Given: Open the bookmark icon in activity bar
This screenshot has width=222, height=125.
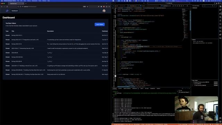Looking at the screenshot, I should click(x=220, y=24).
